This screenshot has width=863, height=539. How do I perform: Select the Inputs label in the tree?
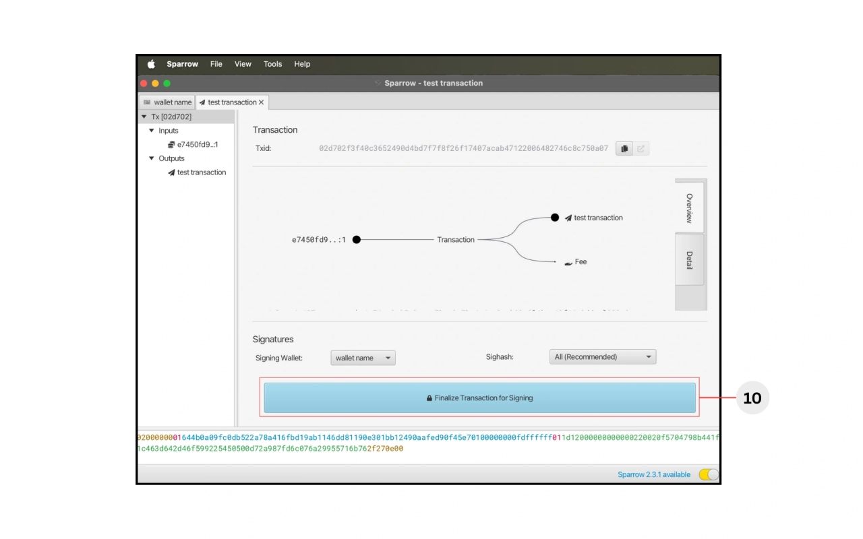169,131
